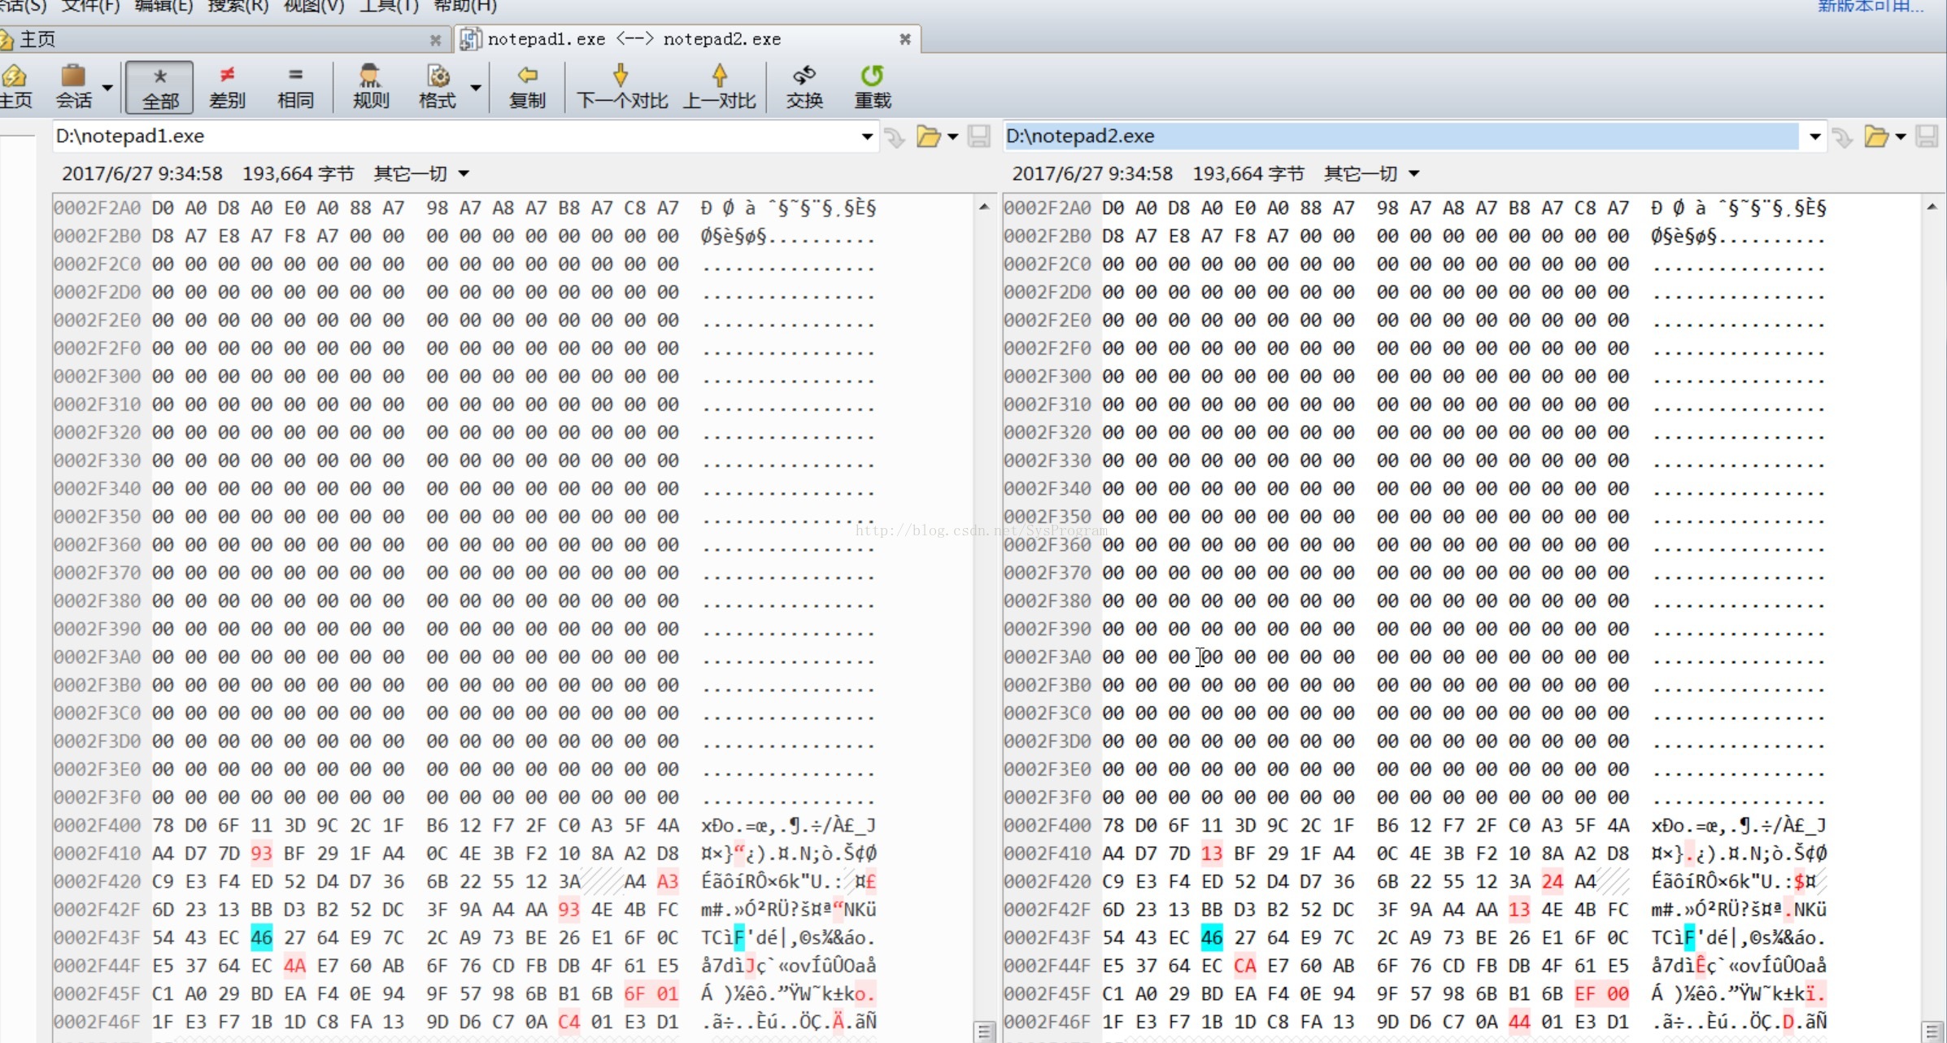Select byte C4 in left row 0002F46F
This screenshot has width=1947, height=1043.
click(x=569, y=1022)
